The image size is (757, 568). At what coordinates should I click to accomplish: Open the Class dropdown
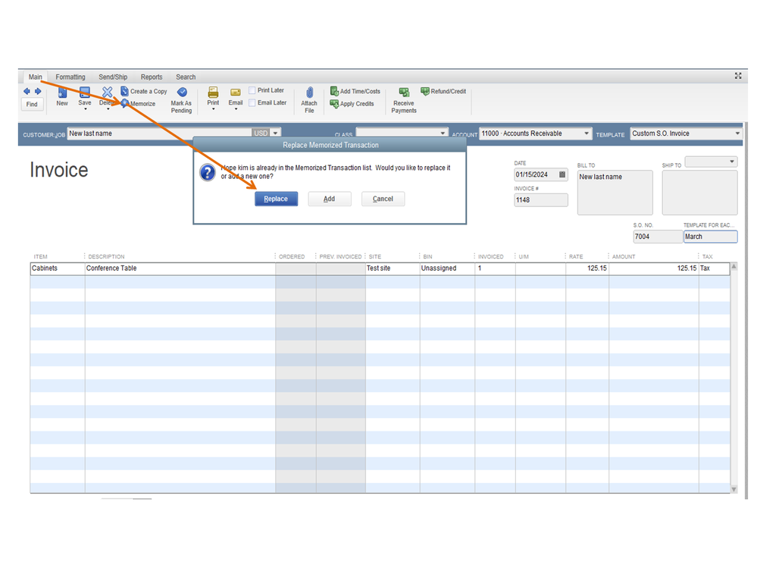pyautogui.click(x=443, y=133)
